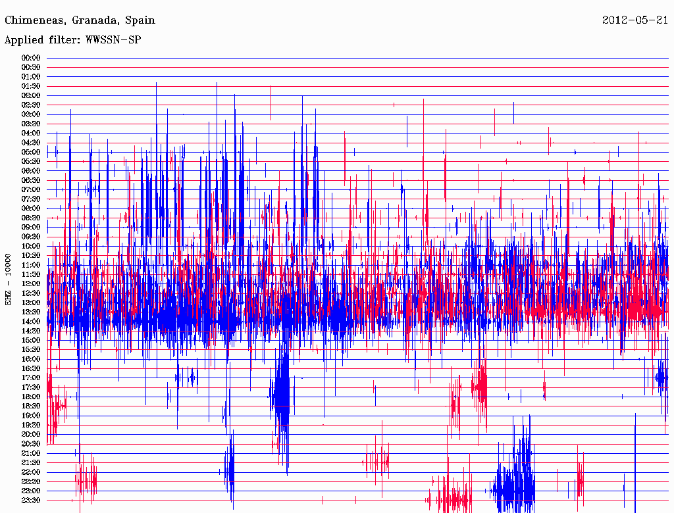Click the 21:00 time label
This screenshot has width=674, height=513.
(x=31, y=453)
